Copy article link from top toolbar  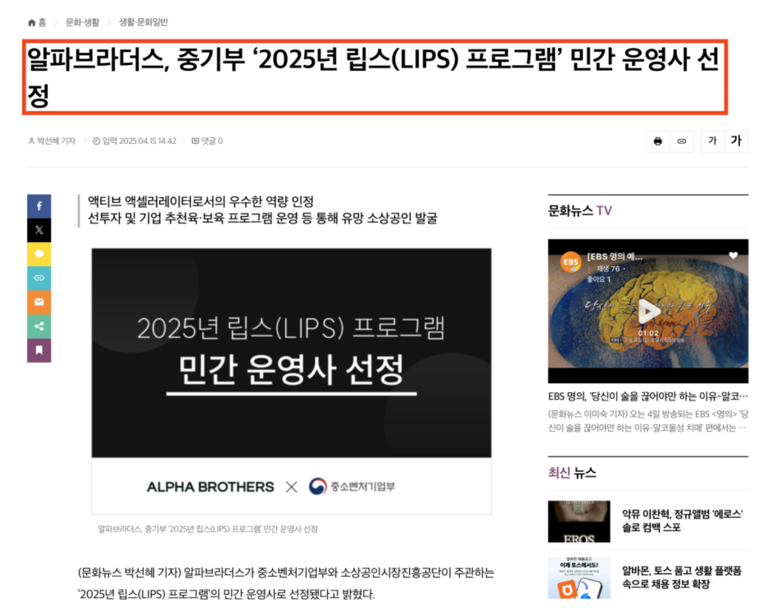click(682, 141)
